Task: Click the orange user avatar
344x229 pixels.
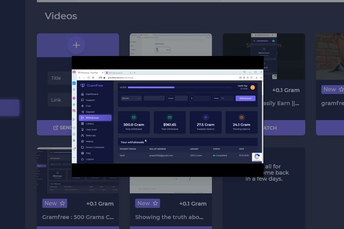Action: [253, 87]
